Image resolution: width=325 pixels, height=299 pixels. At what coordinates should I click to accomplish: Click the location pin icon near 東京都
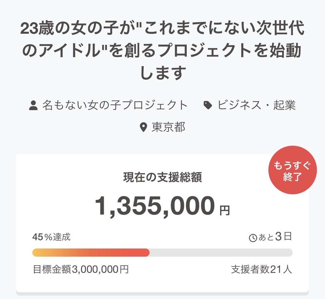(143, 127)
